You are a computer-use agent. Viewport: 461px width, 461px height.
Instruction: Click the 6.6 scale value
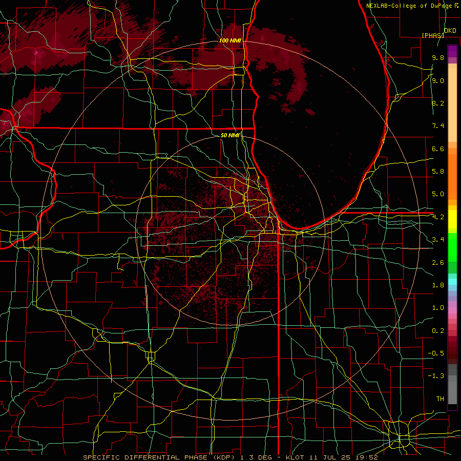(438, 149)
